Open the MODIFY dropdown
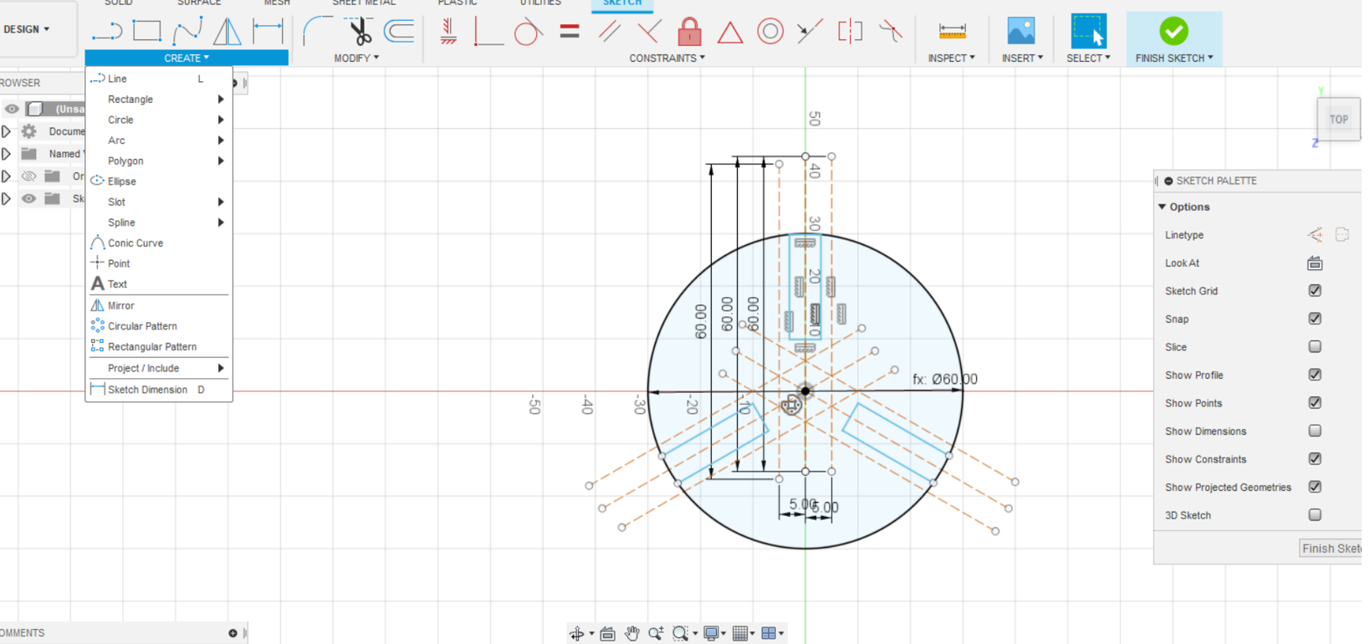 356,58
